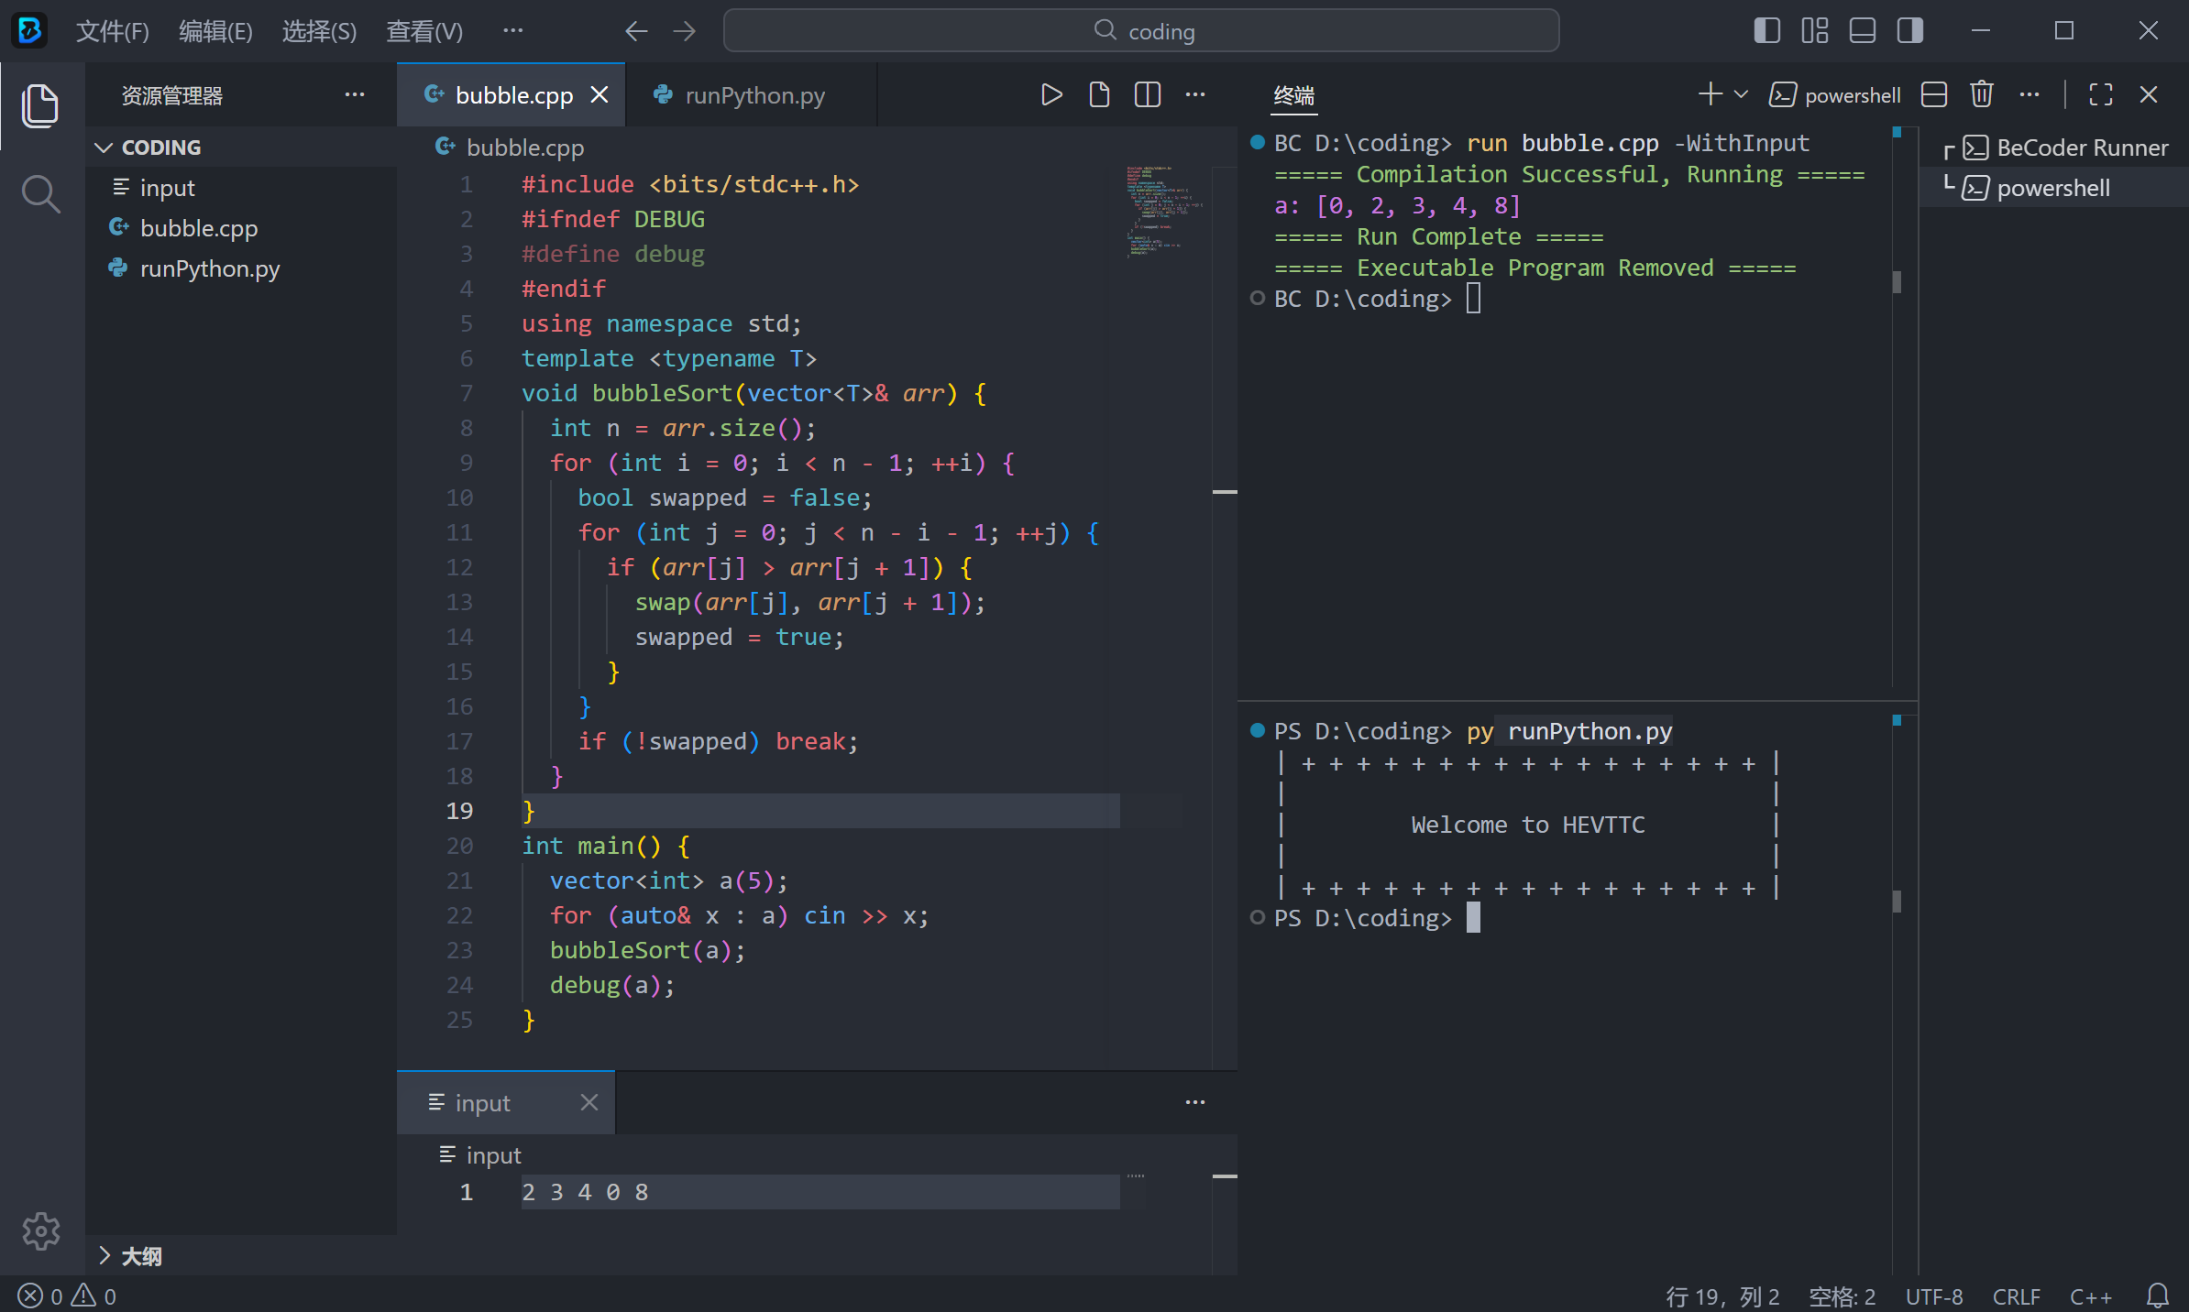Click the application logo in title bar

[29, 30]
